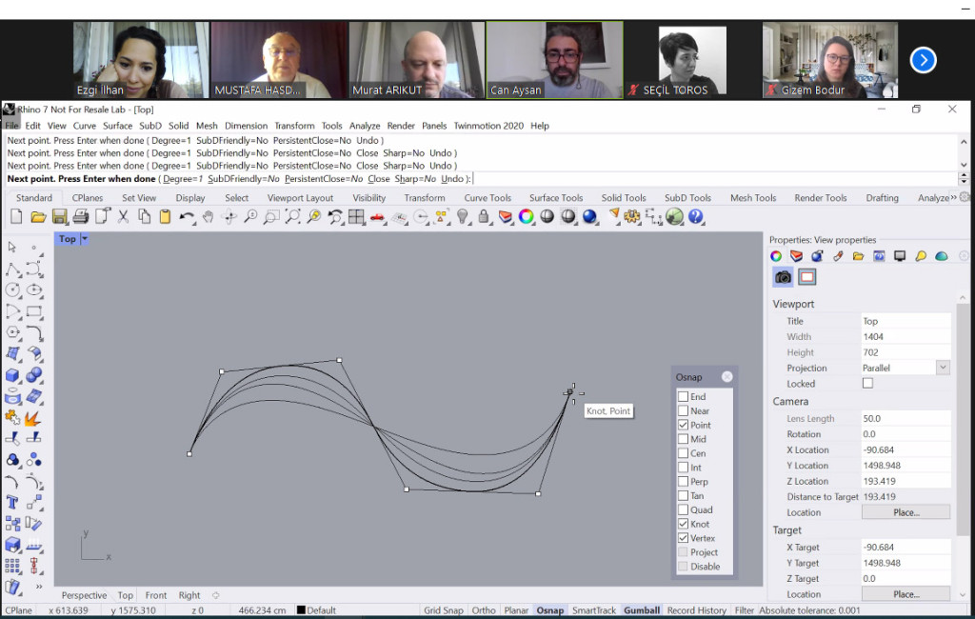Viewport: 975px width, 619px height.
Task: Click the Print icon in the Standard toolbar
Action: pyautogui.click(x=81, y=217)
